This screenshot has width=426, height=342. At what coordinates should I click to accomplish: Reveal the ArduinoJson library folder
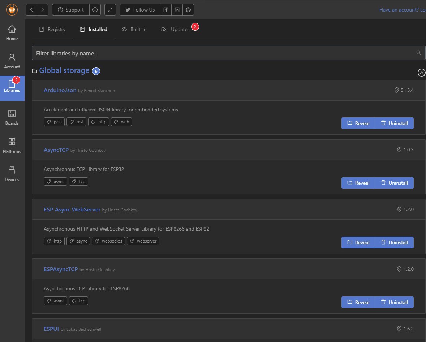(x=358, y=123)
